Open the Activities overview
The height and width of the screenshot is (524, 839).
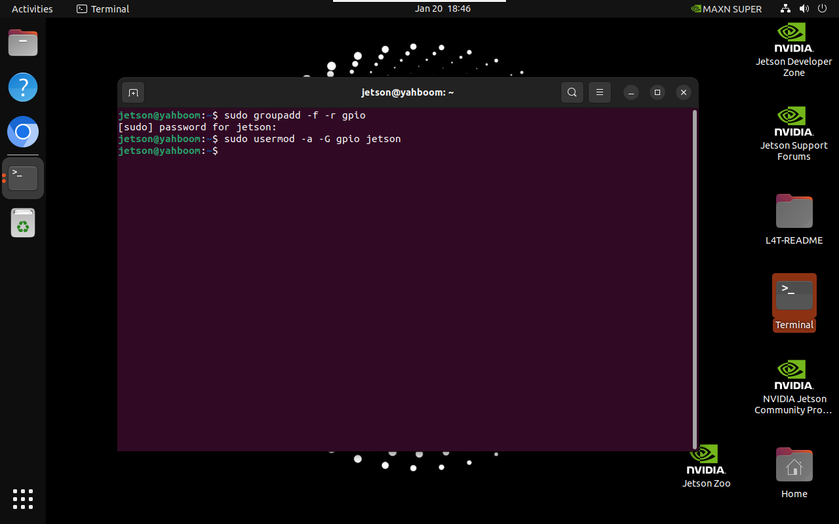(x=32, y=9)
